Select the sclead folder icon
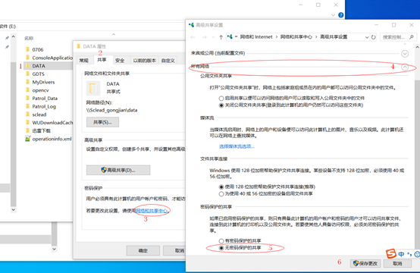Screen dimensions: 420x273 (27, 115)
